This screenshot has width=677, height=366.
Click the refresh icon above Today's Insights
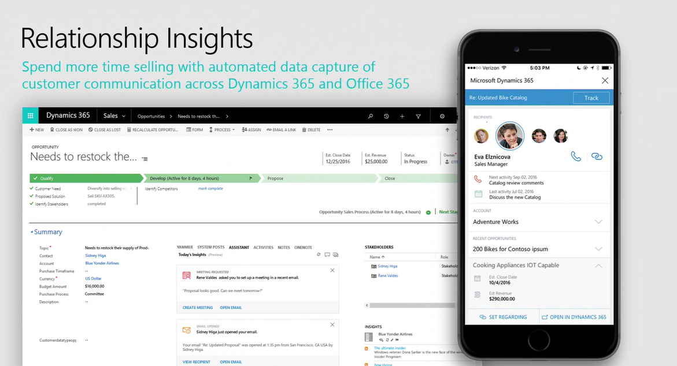(318, 254)
